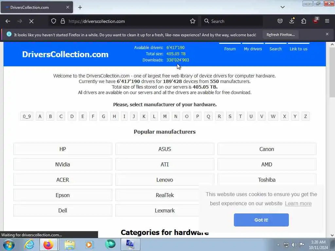Open the Firefox downloads panel
The width and height of the screenshot is (335, 251).
292,21
